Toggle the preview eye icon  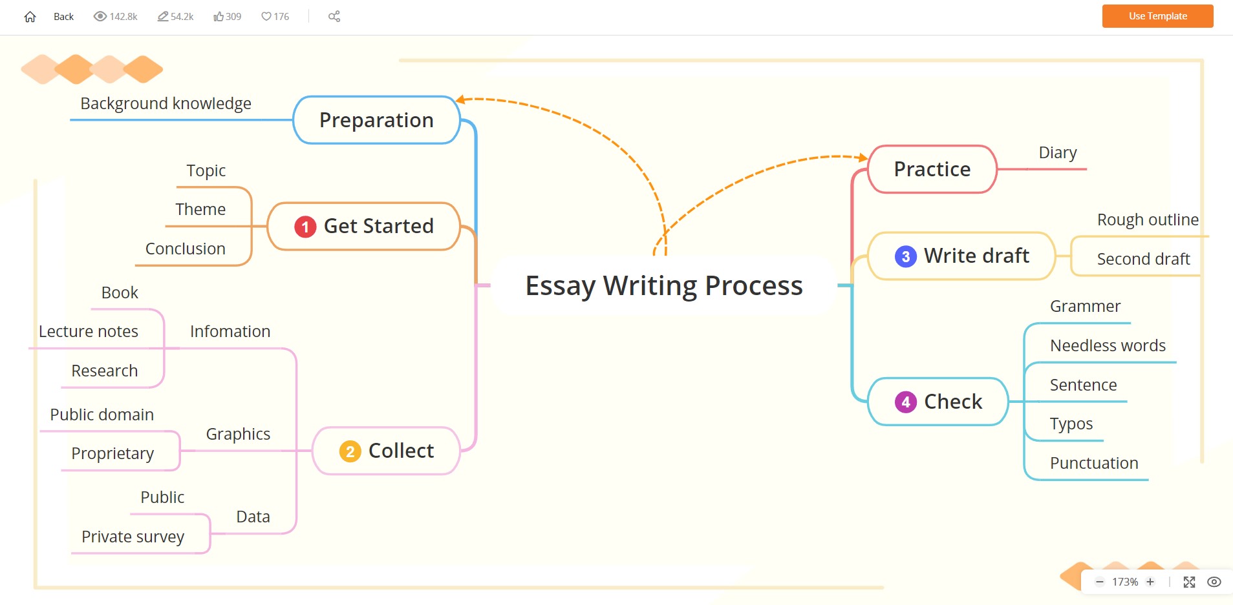coord(1214,582)
